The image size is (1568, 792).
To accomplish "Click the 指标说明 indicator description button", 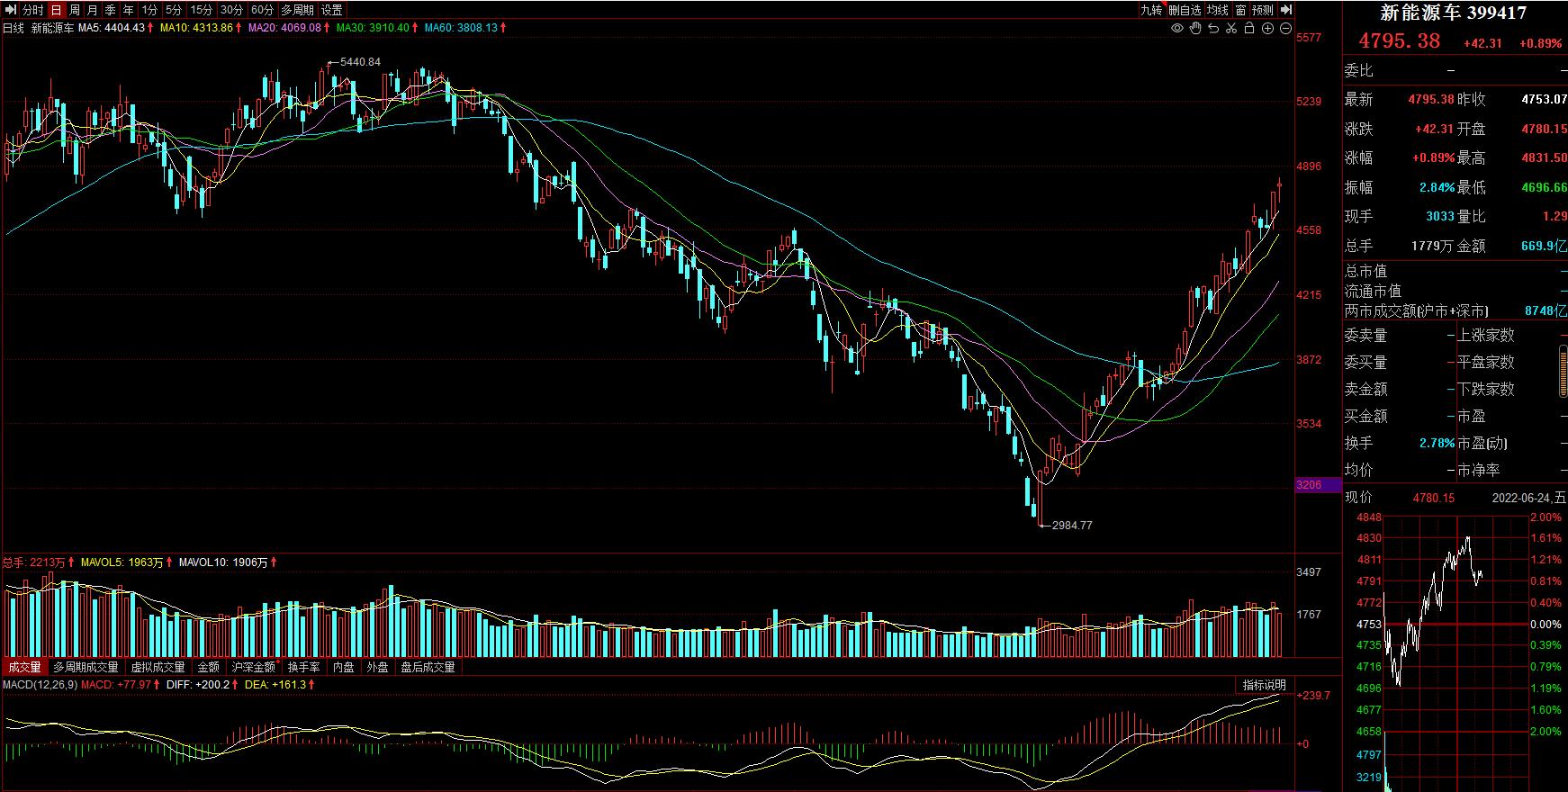I will [x=1265, y=685].
